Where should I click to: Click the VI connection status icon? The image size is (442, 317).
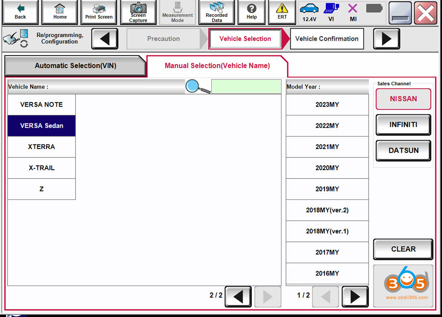[331, 13]
